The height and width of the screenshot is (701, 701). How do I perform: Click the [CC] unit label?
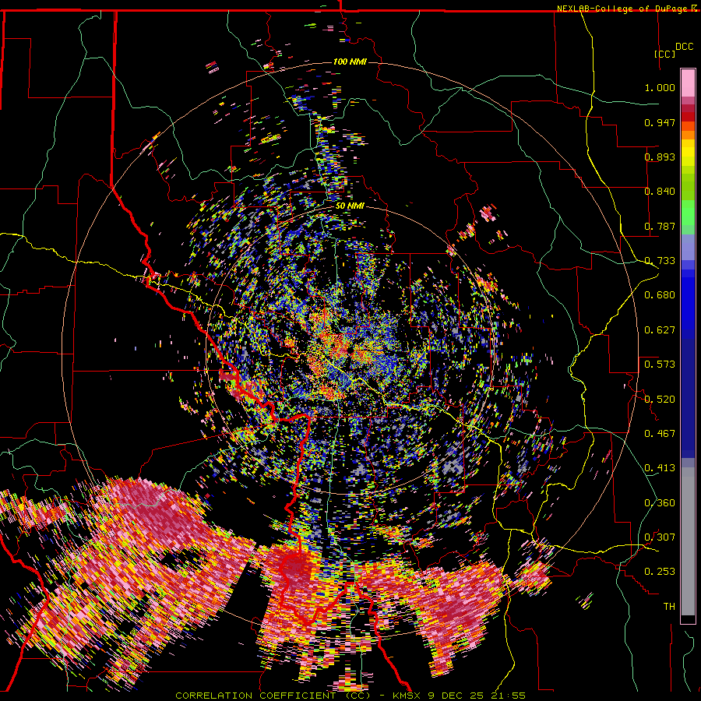[665, 54]
